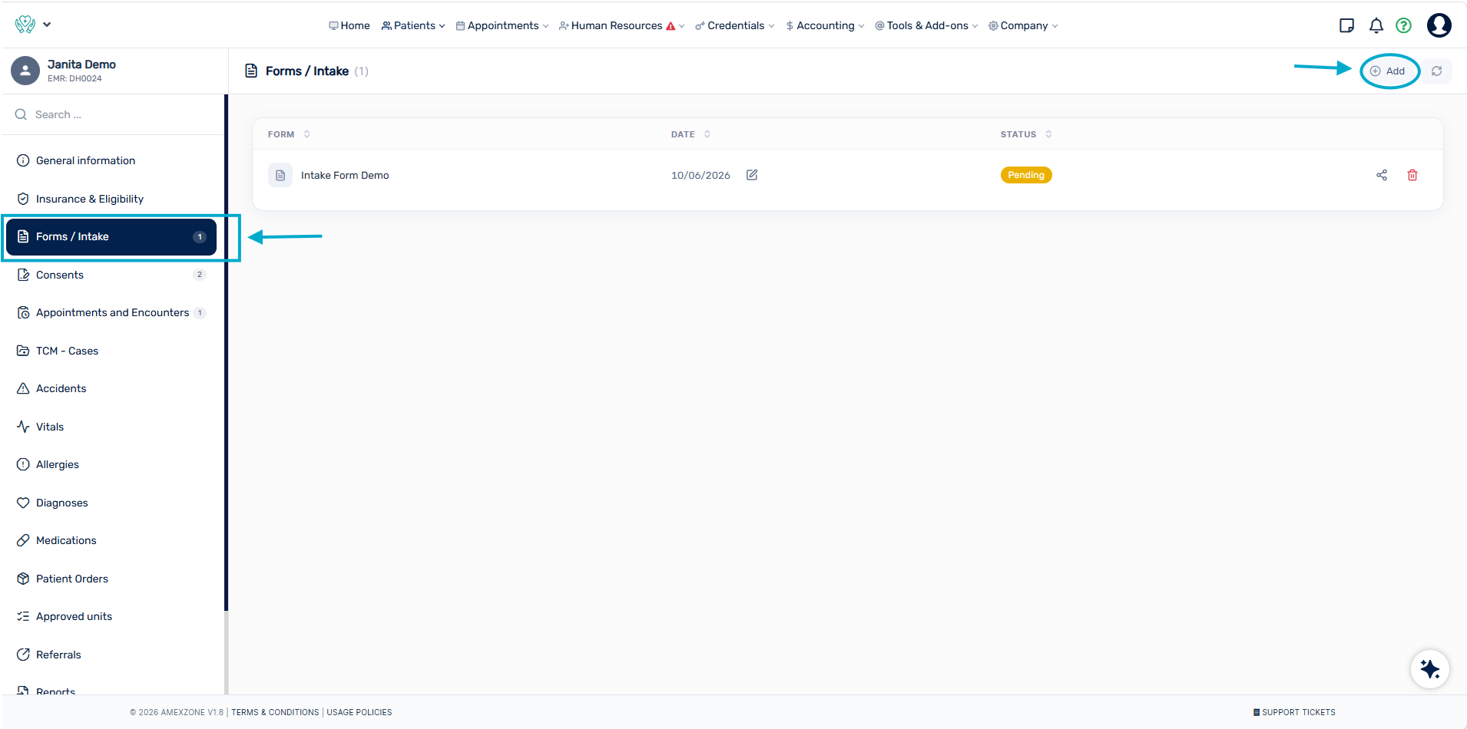
Task: Expand the chevron next to the logo
Action: (x=47, y=25)
